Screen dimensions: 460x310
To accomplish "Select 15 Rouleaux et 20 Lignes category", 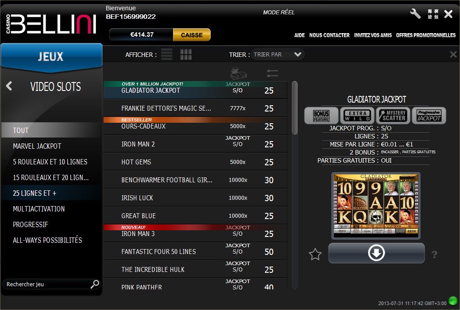I will [x=52, y=177].
